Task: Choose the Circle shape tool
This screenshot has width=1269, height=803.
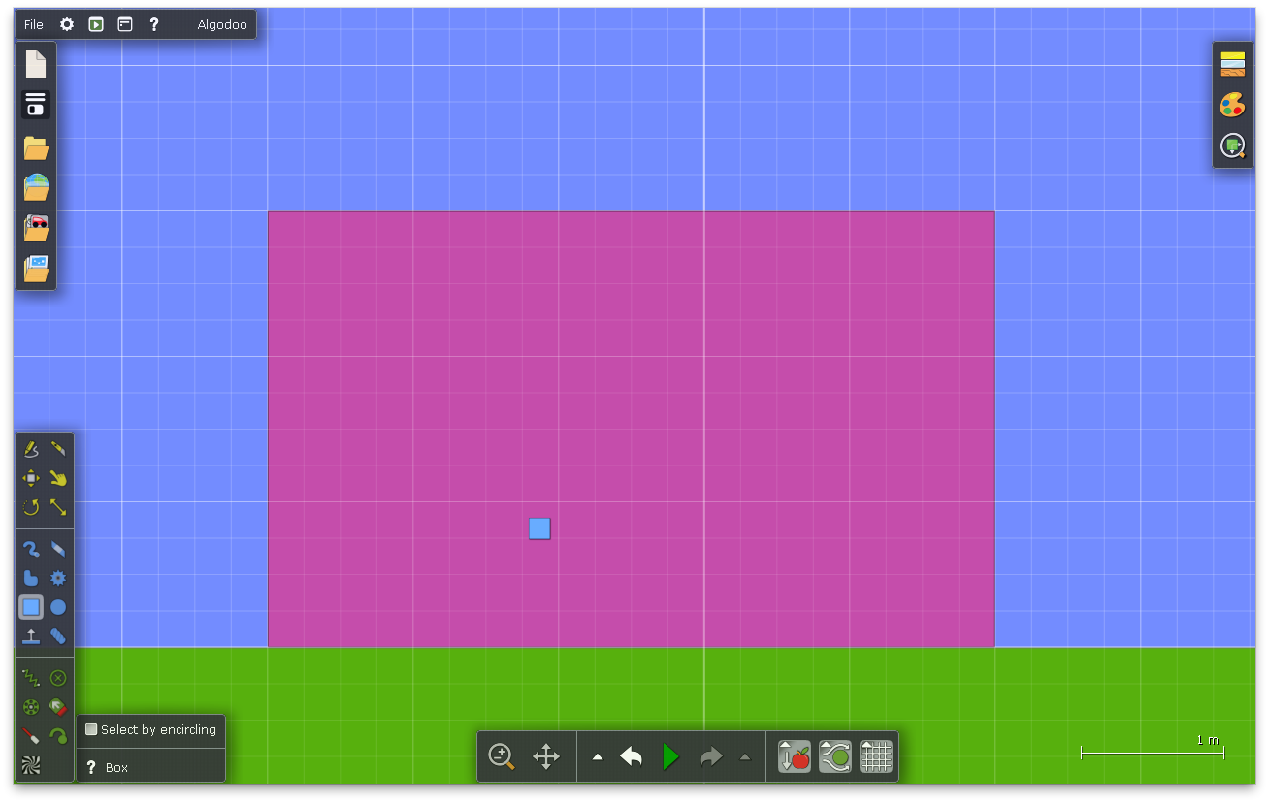Action: coord(58,608)
